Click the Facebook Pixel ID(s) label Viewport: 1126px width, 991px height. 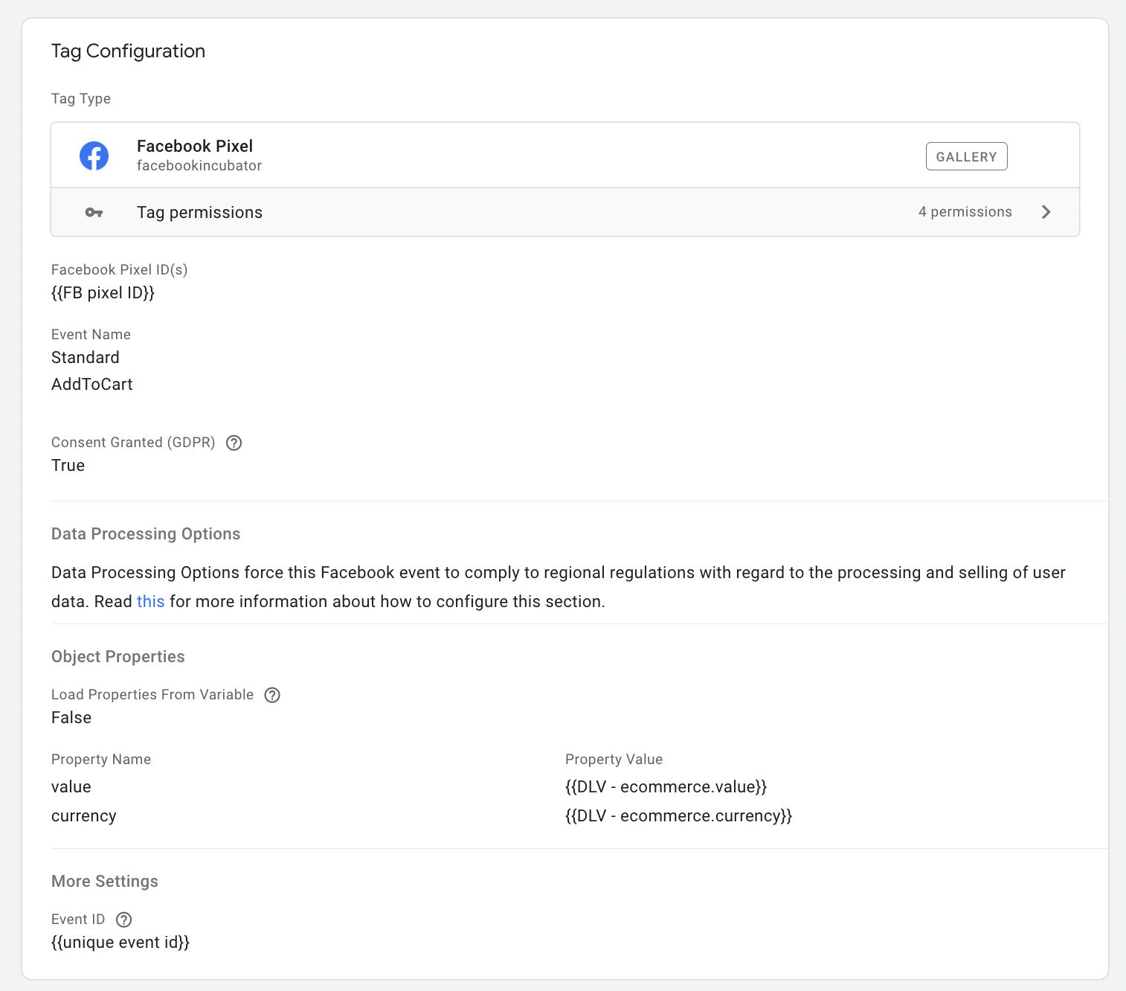click(119, 270)
